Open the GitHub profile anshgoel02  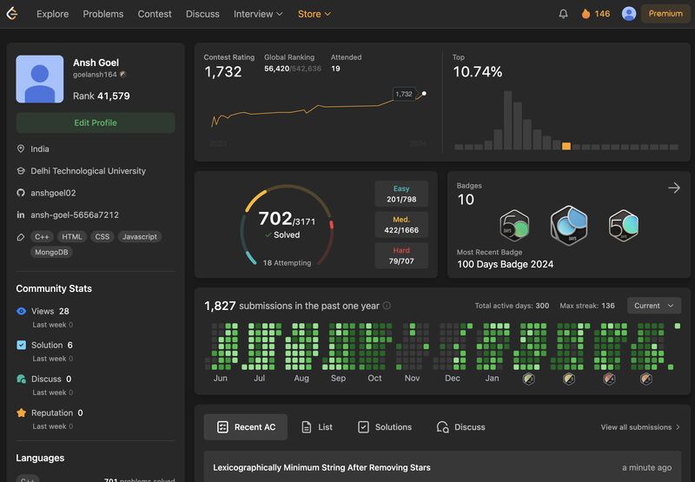[53, 193]
